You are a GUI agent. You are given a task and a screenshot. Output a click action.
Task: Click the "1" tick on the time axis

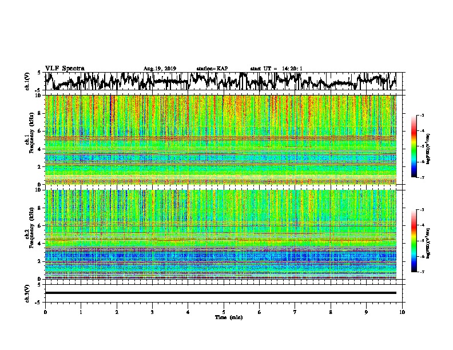tap(81, 312)
